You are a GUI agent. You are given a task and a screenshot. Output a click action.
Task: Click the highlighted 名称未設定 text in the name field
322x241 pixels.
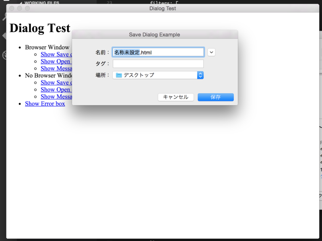click(x=126, y=52)
